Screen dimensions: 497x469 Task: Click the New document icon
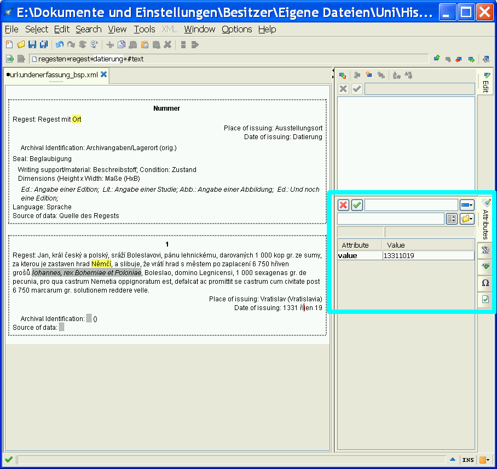click(9, 44)
